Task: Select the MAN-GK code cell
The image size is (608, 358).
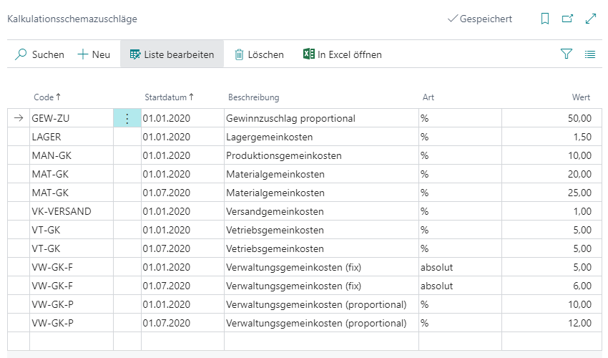Action: coord(72,155)
